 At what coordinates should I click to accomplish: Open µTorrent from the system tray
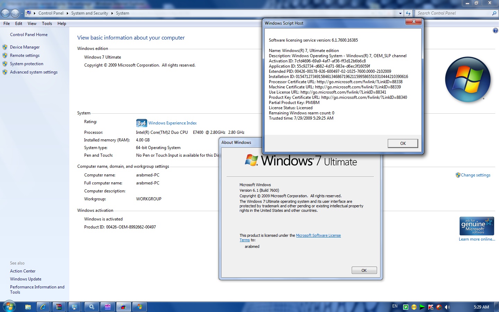[405, 306]
